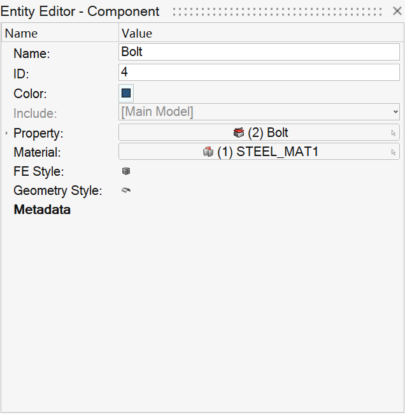Viewport: 405px width, 414px height.
Task: Open the blue Color swatch picker
Action: 126,93
